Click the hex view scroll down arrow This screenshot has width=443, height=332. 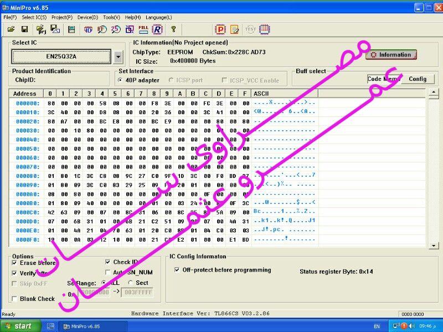434,246
